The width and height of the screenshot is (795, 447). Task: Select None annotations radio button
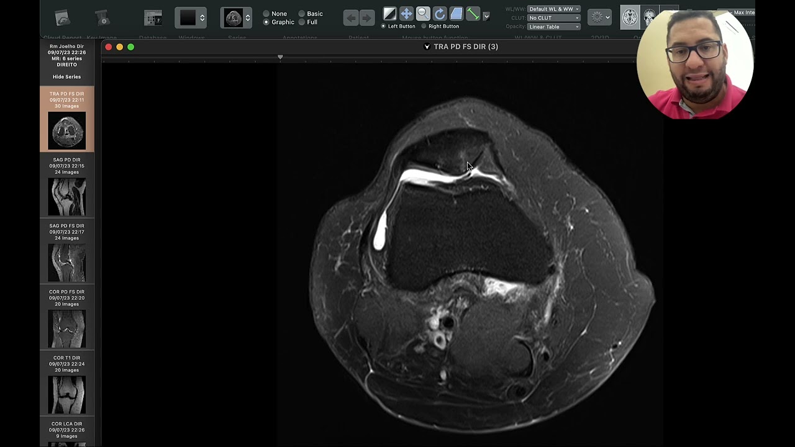[x=266, y=14]
